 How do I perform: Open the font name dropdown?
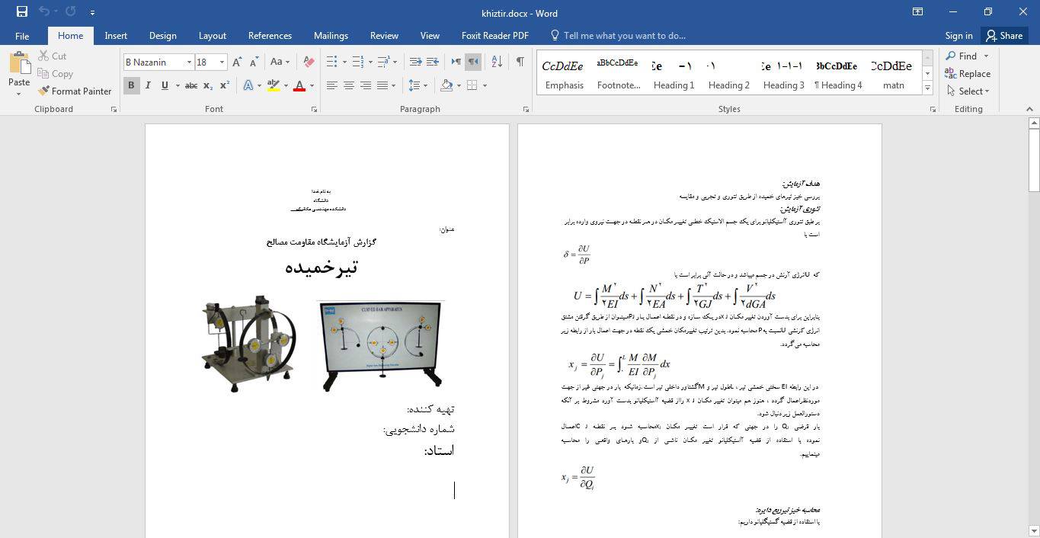pos(188,62)
